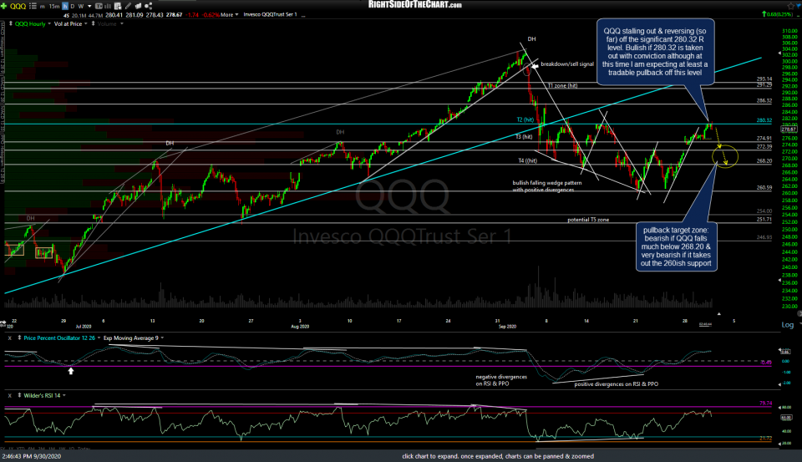Toggle the Log scale button
The image size is (802, 462).
pyautogui.click(x=788, y=325)
